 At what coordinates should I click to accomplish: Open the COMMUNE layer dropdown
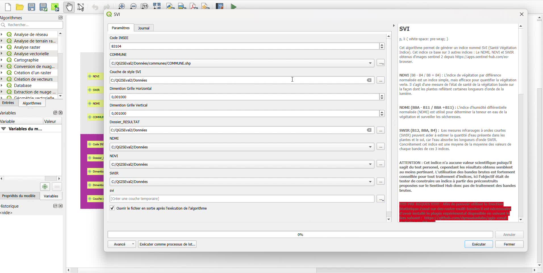point(370,63)
